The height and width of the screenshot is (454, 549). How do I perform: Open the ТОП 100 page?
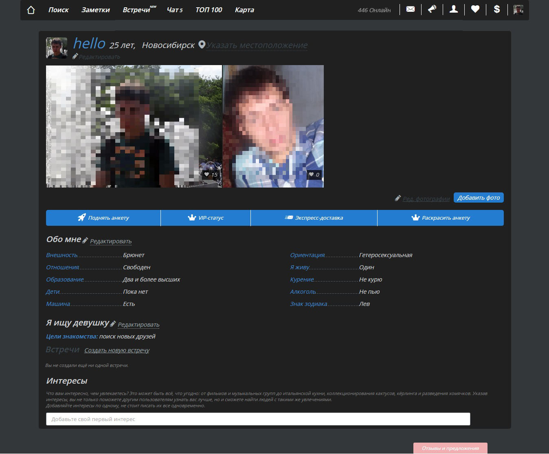(209, 10)
